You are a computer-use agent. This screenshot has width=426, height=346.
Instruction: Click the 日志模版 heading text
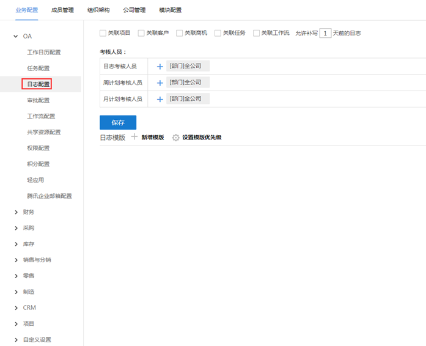coord(112,138)
